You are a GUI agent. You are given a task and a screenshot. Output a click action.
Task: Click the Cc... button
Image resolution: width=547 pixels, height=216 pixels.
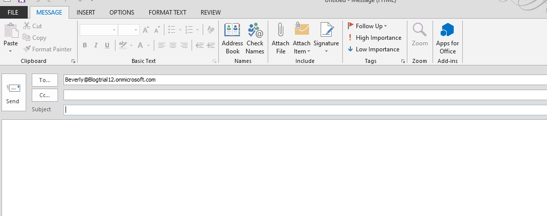[45, 95]
